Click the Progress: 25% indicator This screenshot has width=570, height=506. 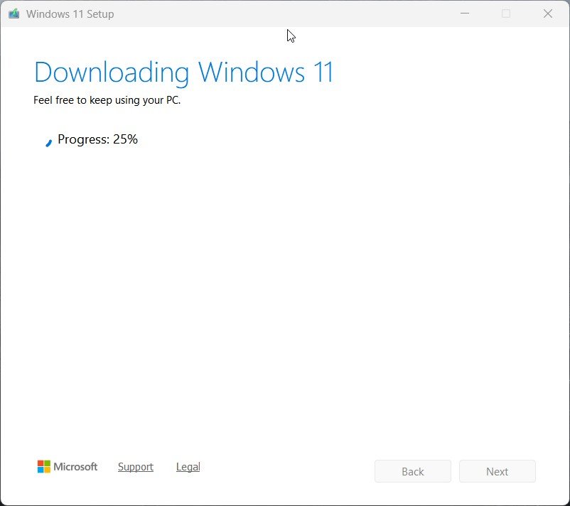click(97, 139)
